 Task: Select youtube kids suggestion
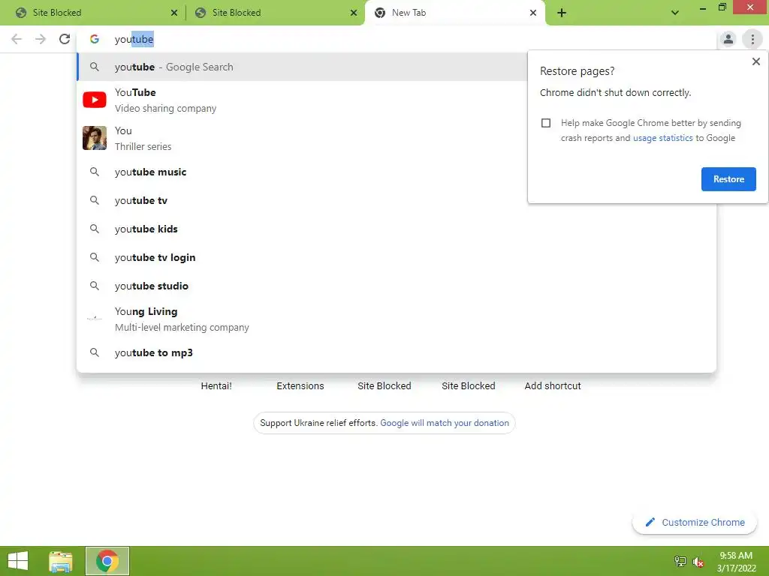397,229
